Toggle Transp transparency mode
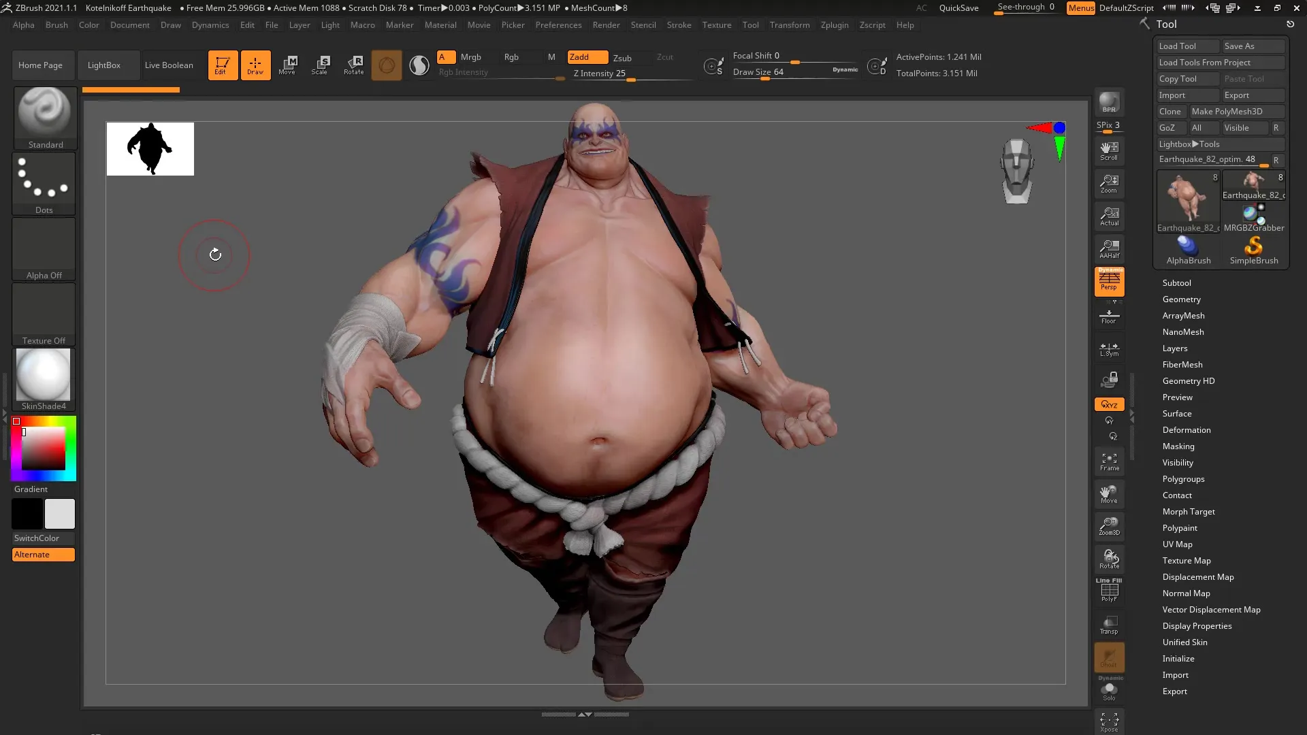1307x735 pixels. click(x=1109, y=625)
